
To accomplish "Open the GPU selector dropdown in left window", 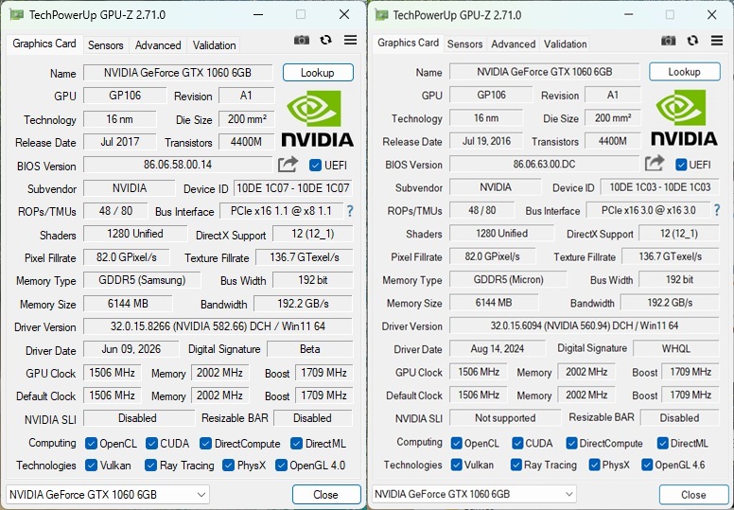I will pyautogui.click(x=107, y=495).
